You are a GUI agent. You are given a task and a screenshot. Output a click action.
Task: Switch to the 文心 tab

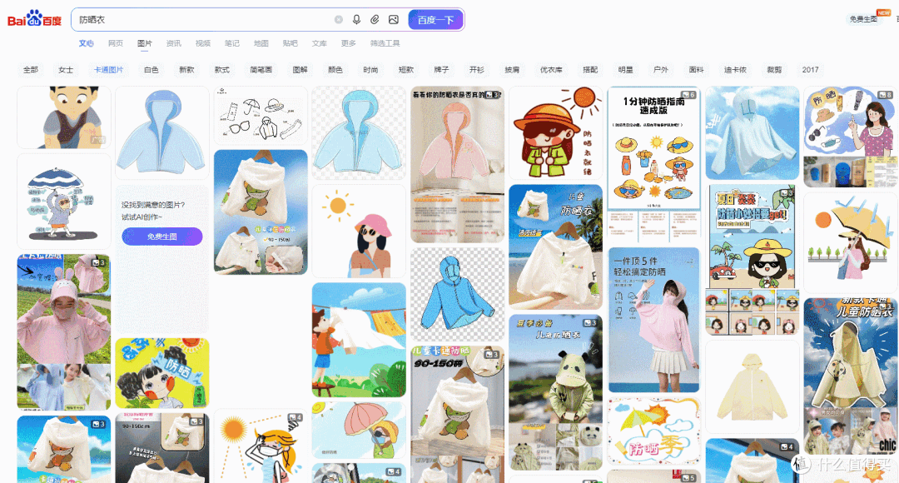click(86, 43)
